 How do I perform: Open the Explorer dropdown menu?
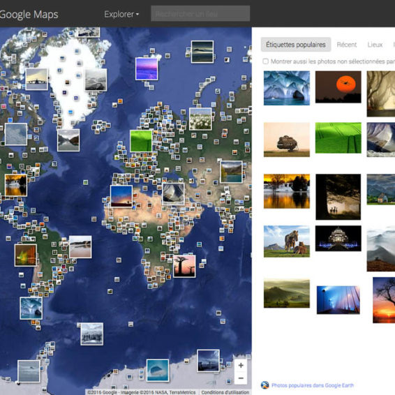point(121,14)
